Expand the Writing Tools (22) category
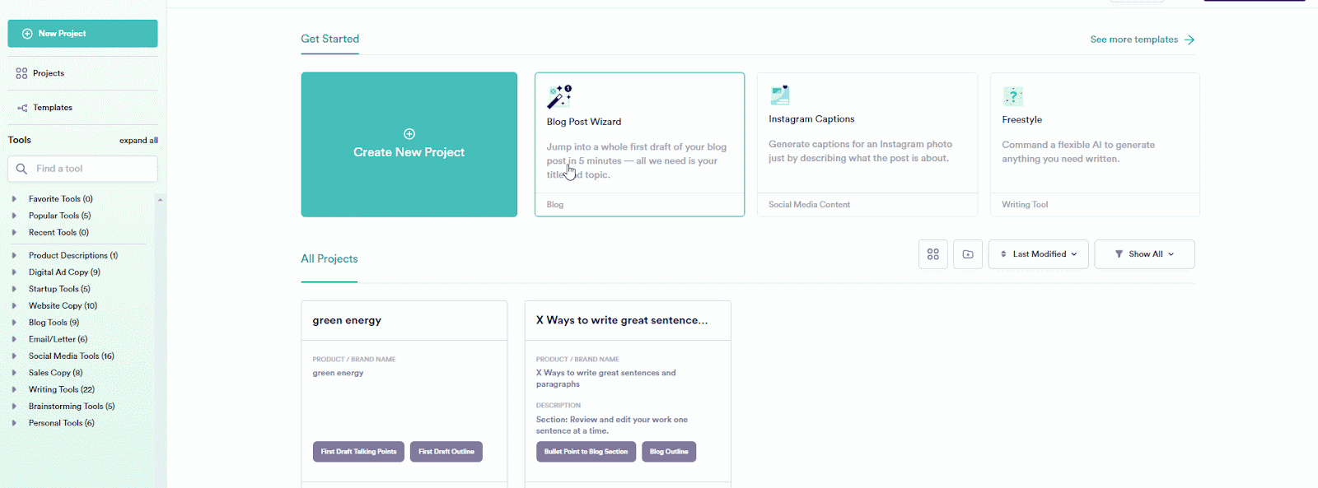The image size is (1318, 488). (14, 389)
